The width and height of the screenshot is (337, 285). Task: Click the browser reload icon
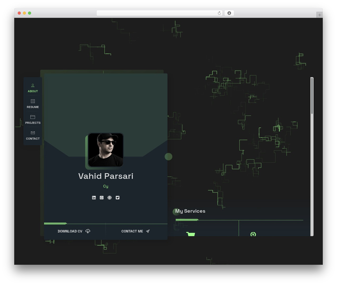click(x=219, y=13)
